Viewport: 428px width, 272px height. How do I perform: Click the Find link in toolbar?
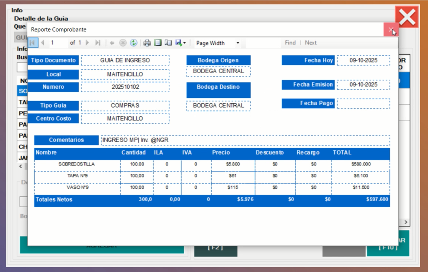[290, 43]
